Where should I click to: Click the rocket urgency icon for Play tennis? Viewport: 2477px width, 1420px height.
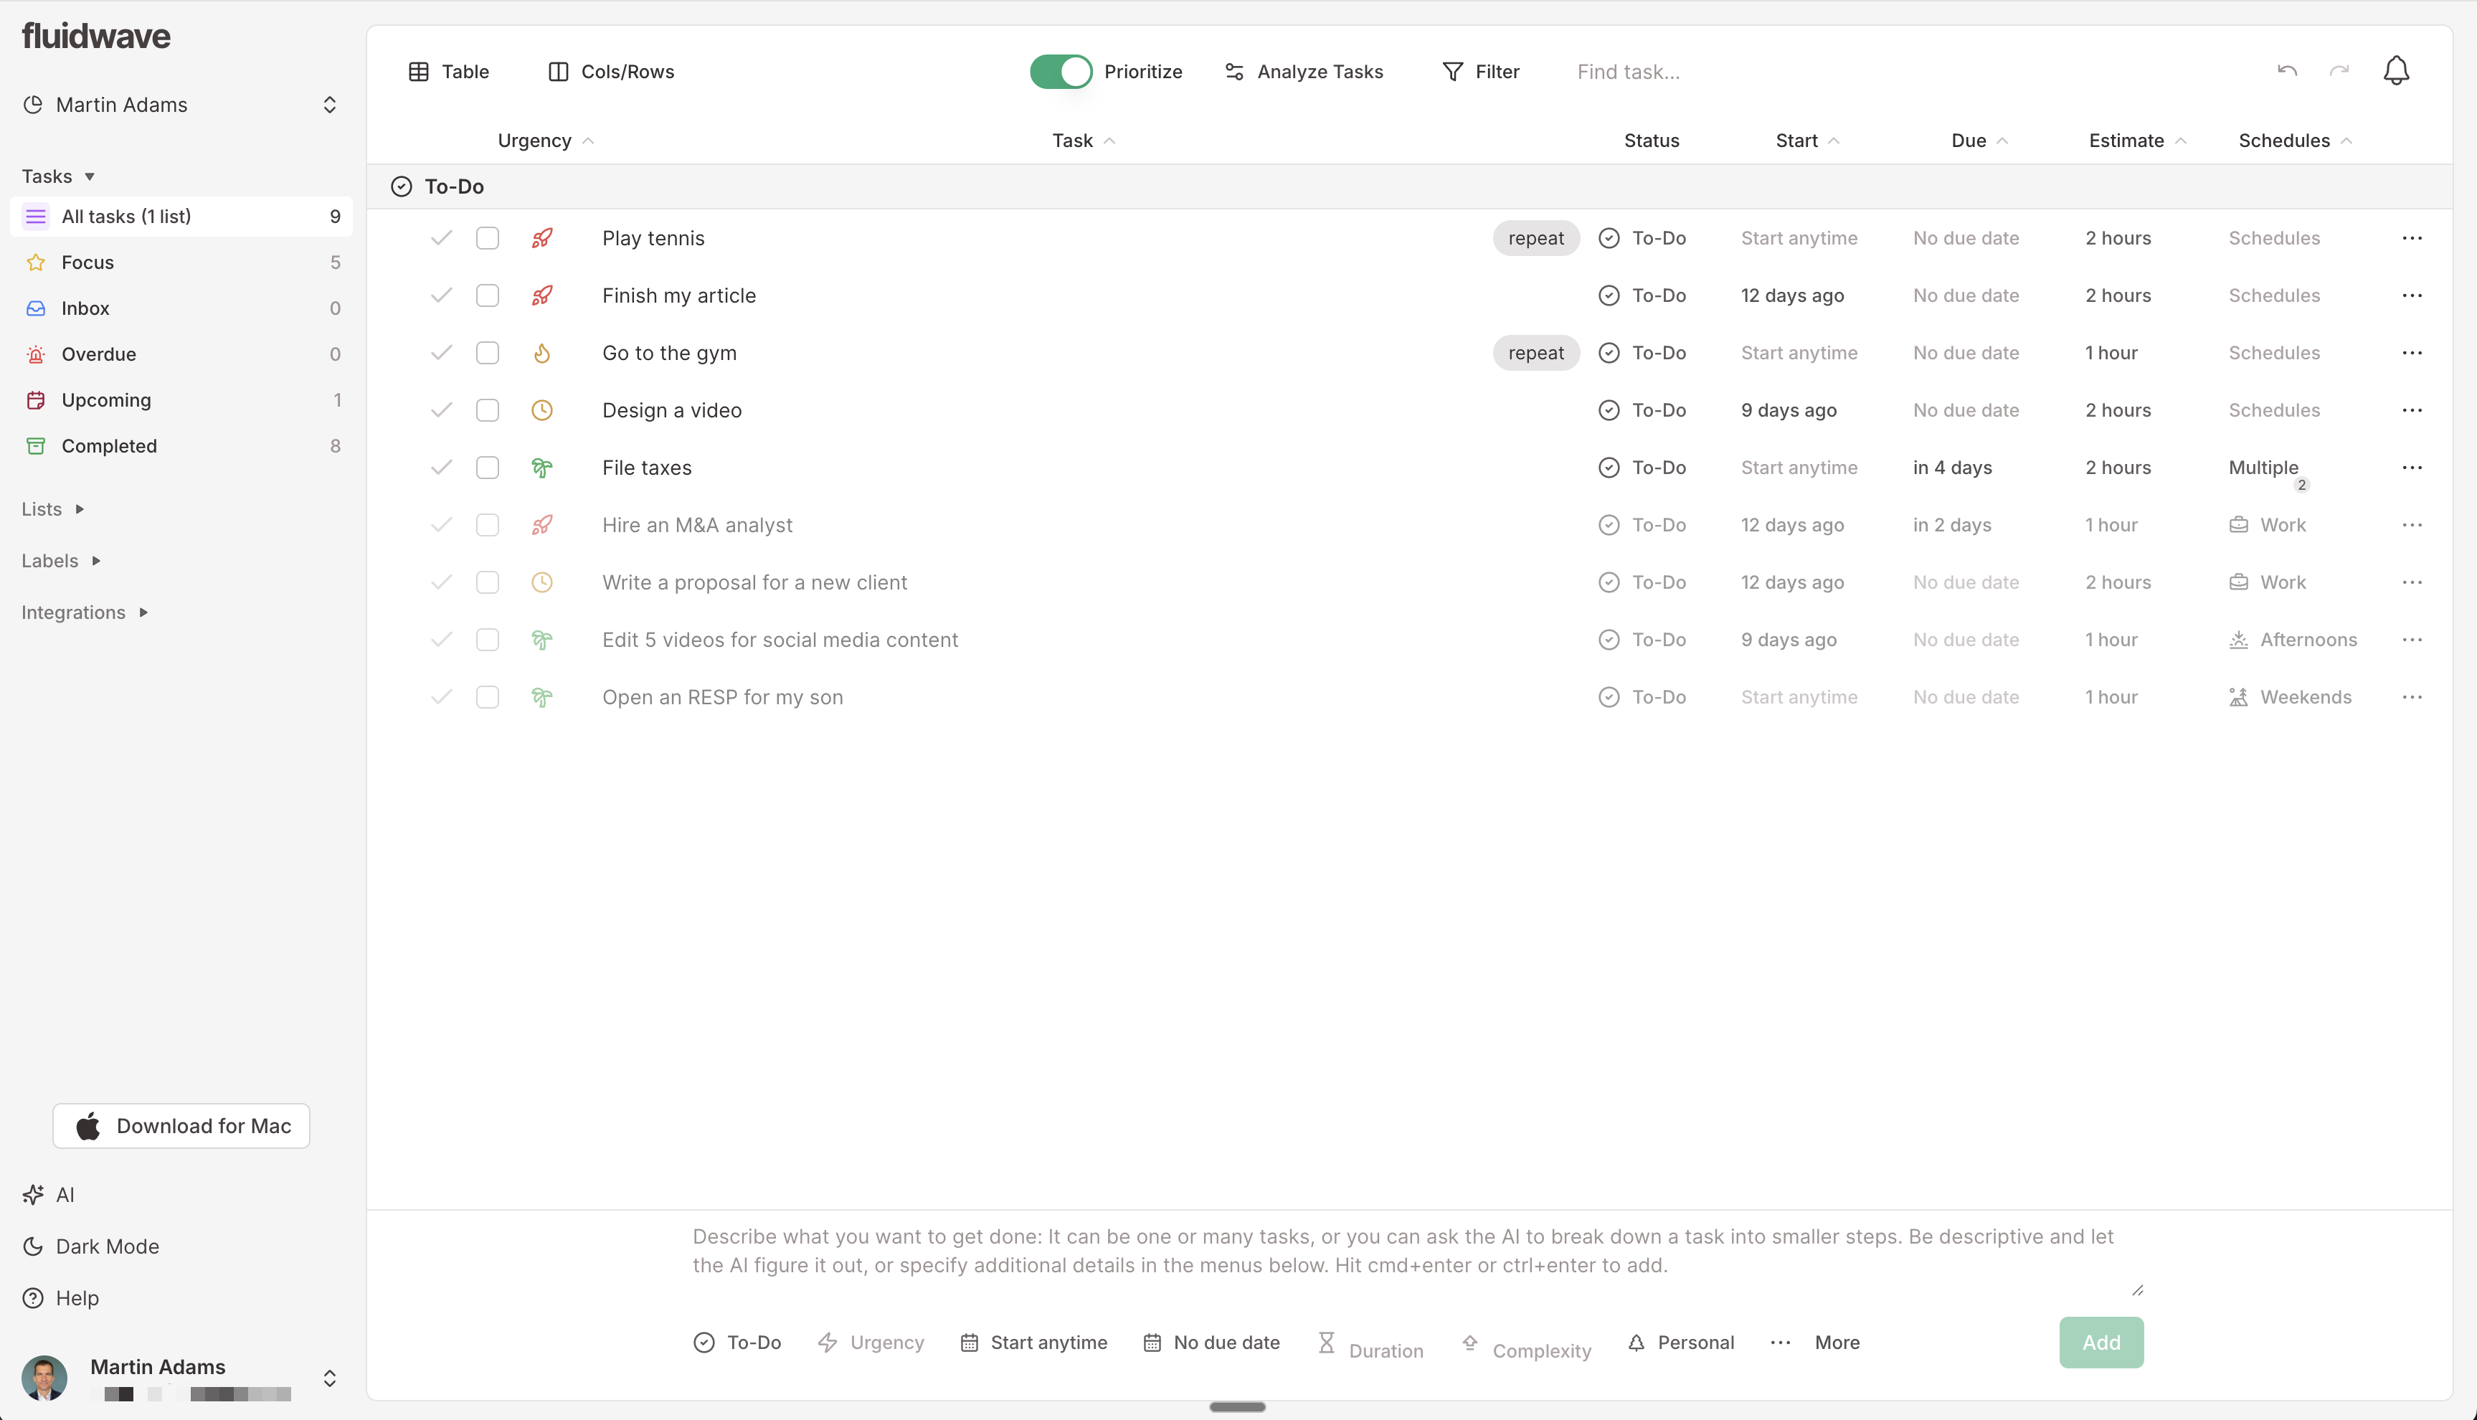(x=542, y=238)
